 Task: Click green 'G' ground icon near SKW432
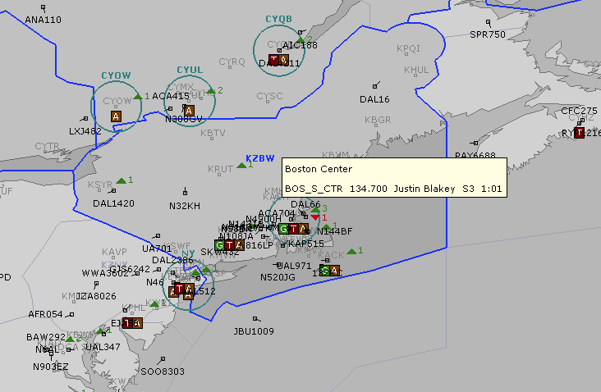tap(220, 244)
